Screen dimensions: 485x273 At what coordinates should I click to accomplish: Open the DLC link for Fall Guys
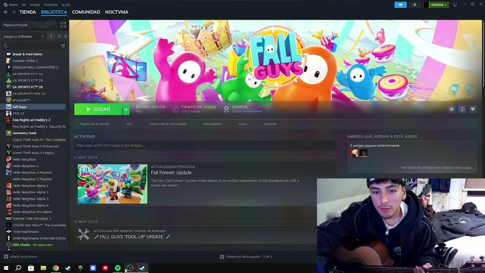[129, 124]
